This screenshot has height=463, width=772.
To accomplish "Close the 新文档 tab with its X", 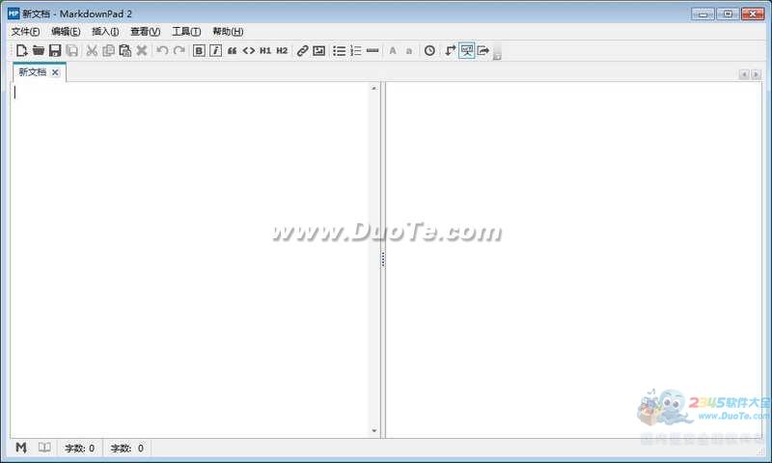I will (x=55, y=72).
